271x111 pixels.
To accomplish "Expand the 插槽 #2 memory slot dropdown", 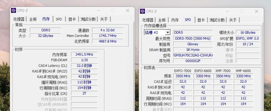I will click(x=168, y=32).
